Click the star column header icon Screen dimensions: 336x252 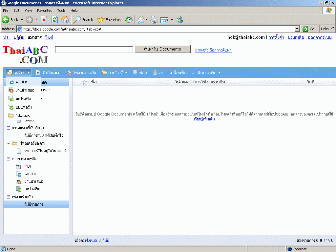click(85, 82)
